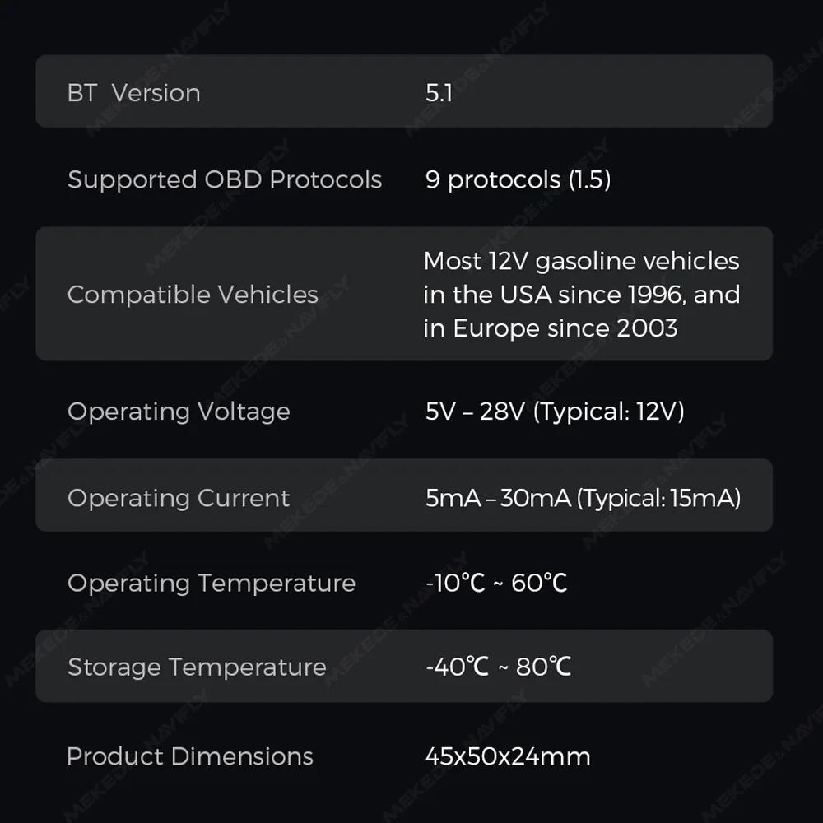This screenshot has height=823, width=823.
Task: Click the 5.1 Bluetooth version value
Action: [x=439, y=92]
